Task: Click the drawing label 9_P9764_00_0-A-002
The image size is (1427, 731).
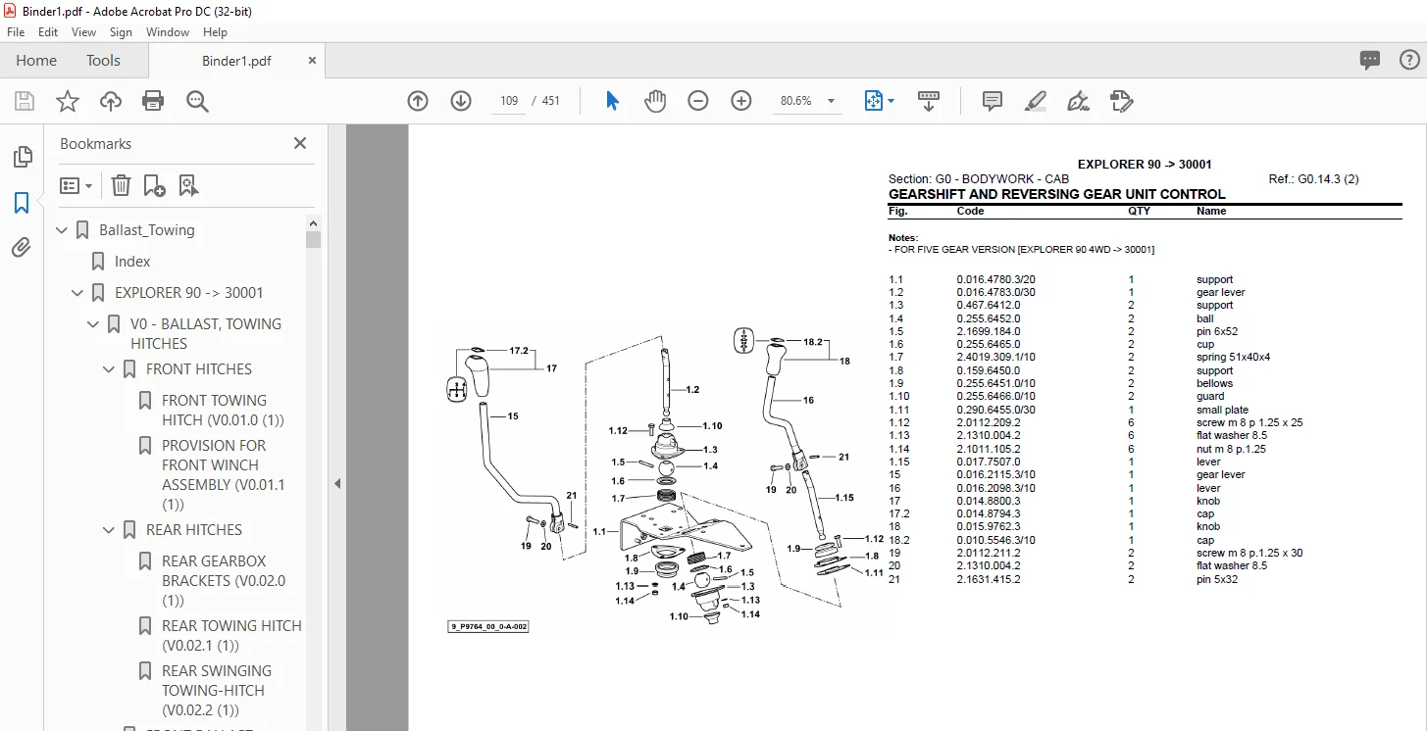Action: [x=489, y=626]
